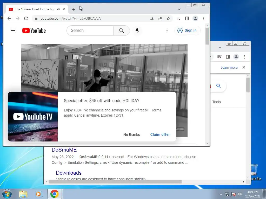
Task: Open Chrome profile avatar in the YouTube window
Action: coord(195,18)
